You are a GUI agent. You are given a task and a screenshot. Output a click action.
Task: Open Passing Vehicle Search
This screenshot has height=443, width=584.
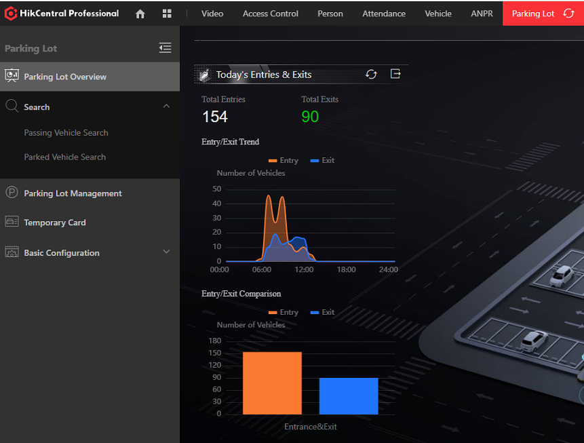pos(66,133)
